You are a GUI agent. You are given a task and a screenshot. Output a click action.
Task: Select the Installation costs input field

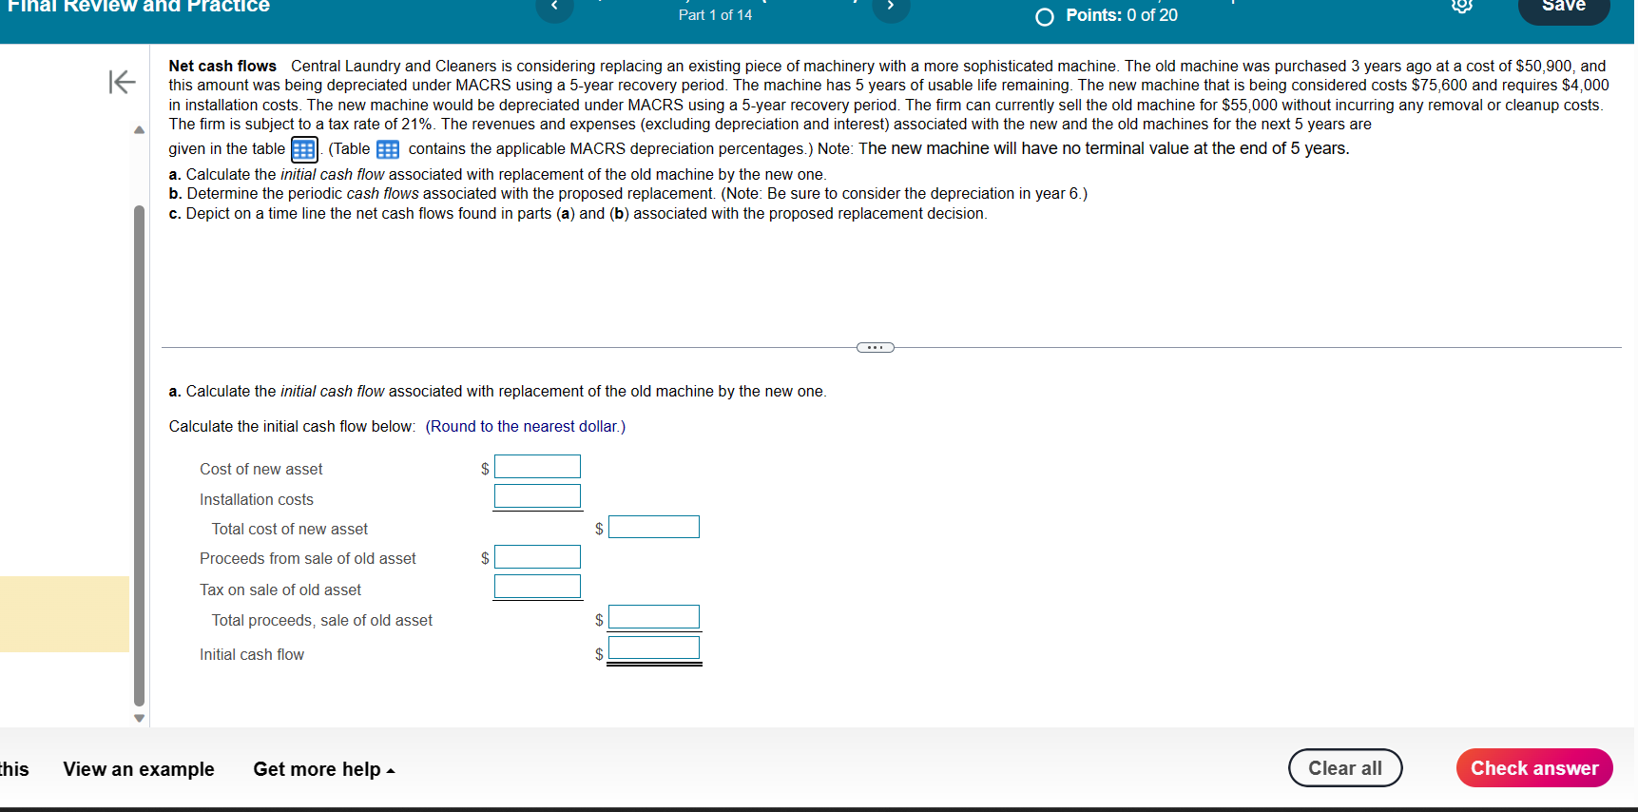click(x=537, y=496)
